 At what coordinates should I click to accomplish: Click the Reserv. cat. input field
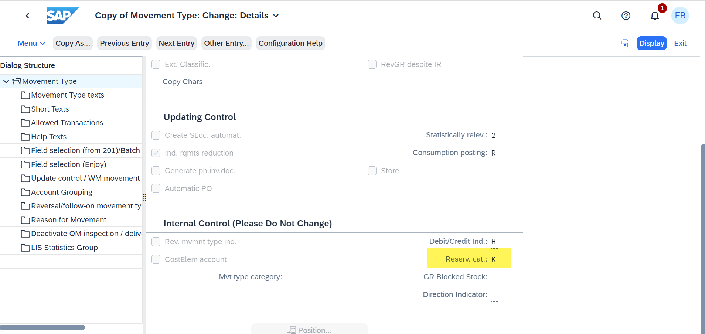point(495,259)
